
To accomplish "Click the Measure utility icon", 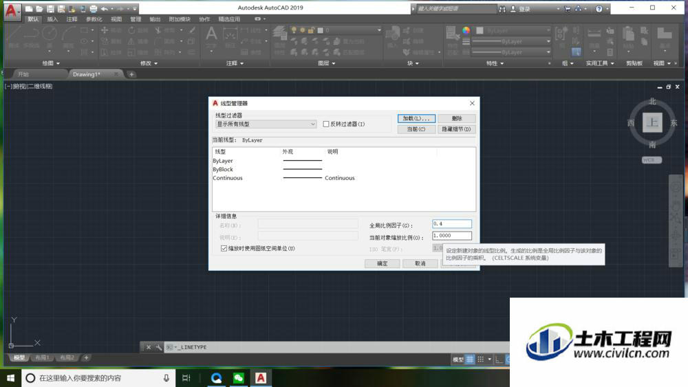I will coord(594,33).
